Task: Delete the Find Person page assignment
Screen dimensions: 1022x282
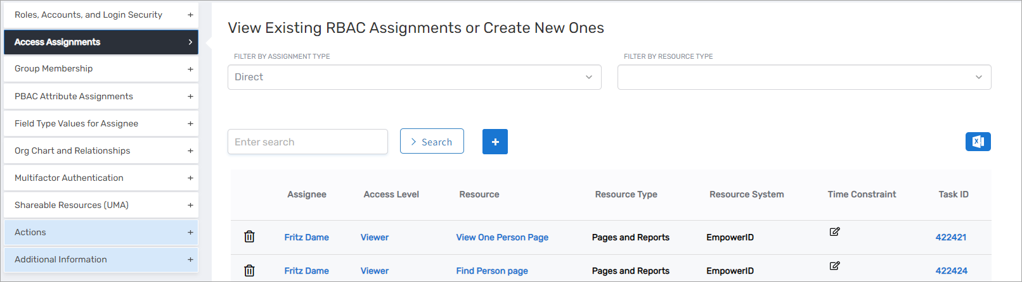Action: (x=249, y=271)
